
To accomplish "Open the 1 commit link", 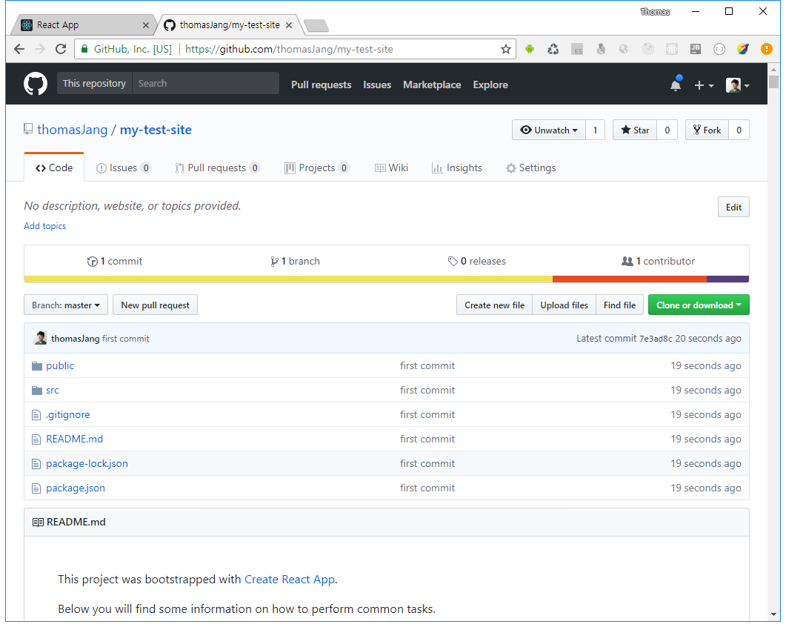I will (x=115, y=262).
